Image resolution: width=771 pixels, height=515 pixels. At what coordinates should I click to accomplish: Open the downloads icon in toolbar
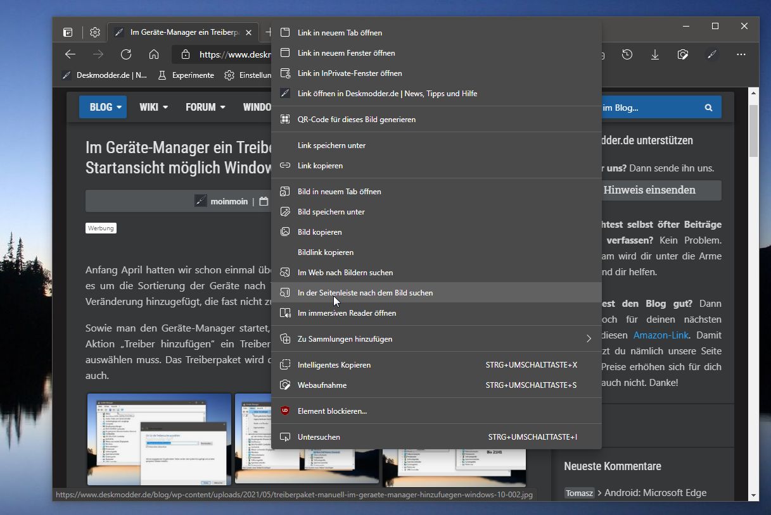655,54
